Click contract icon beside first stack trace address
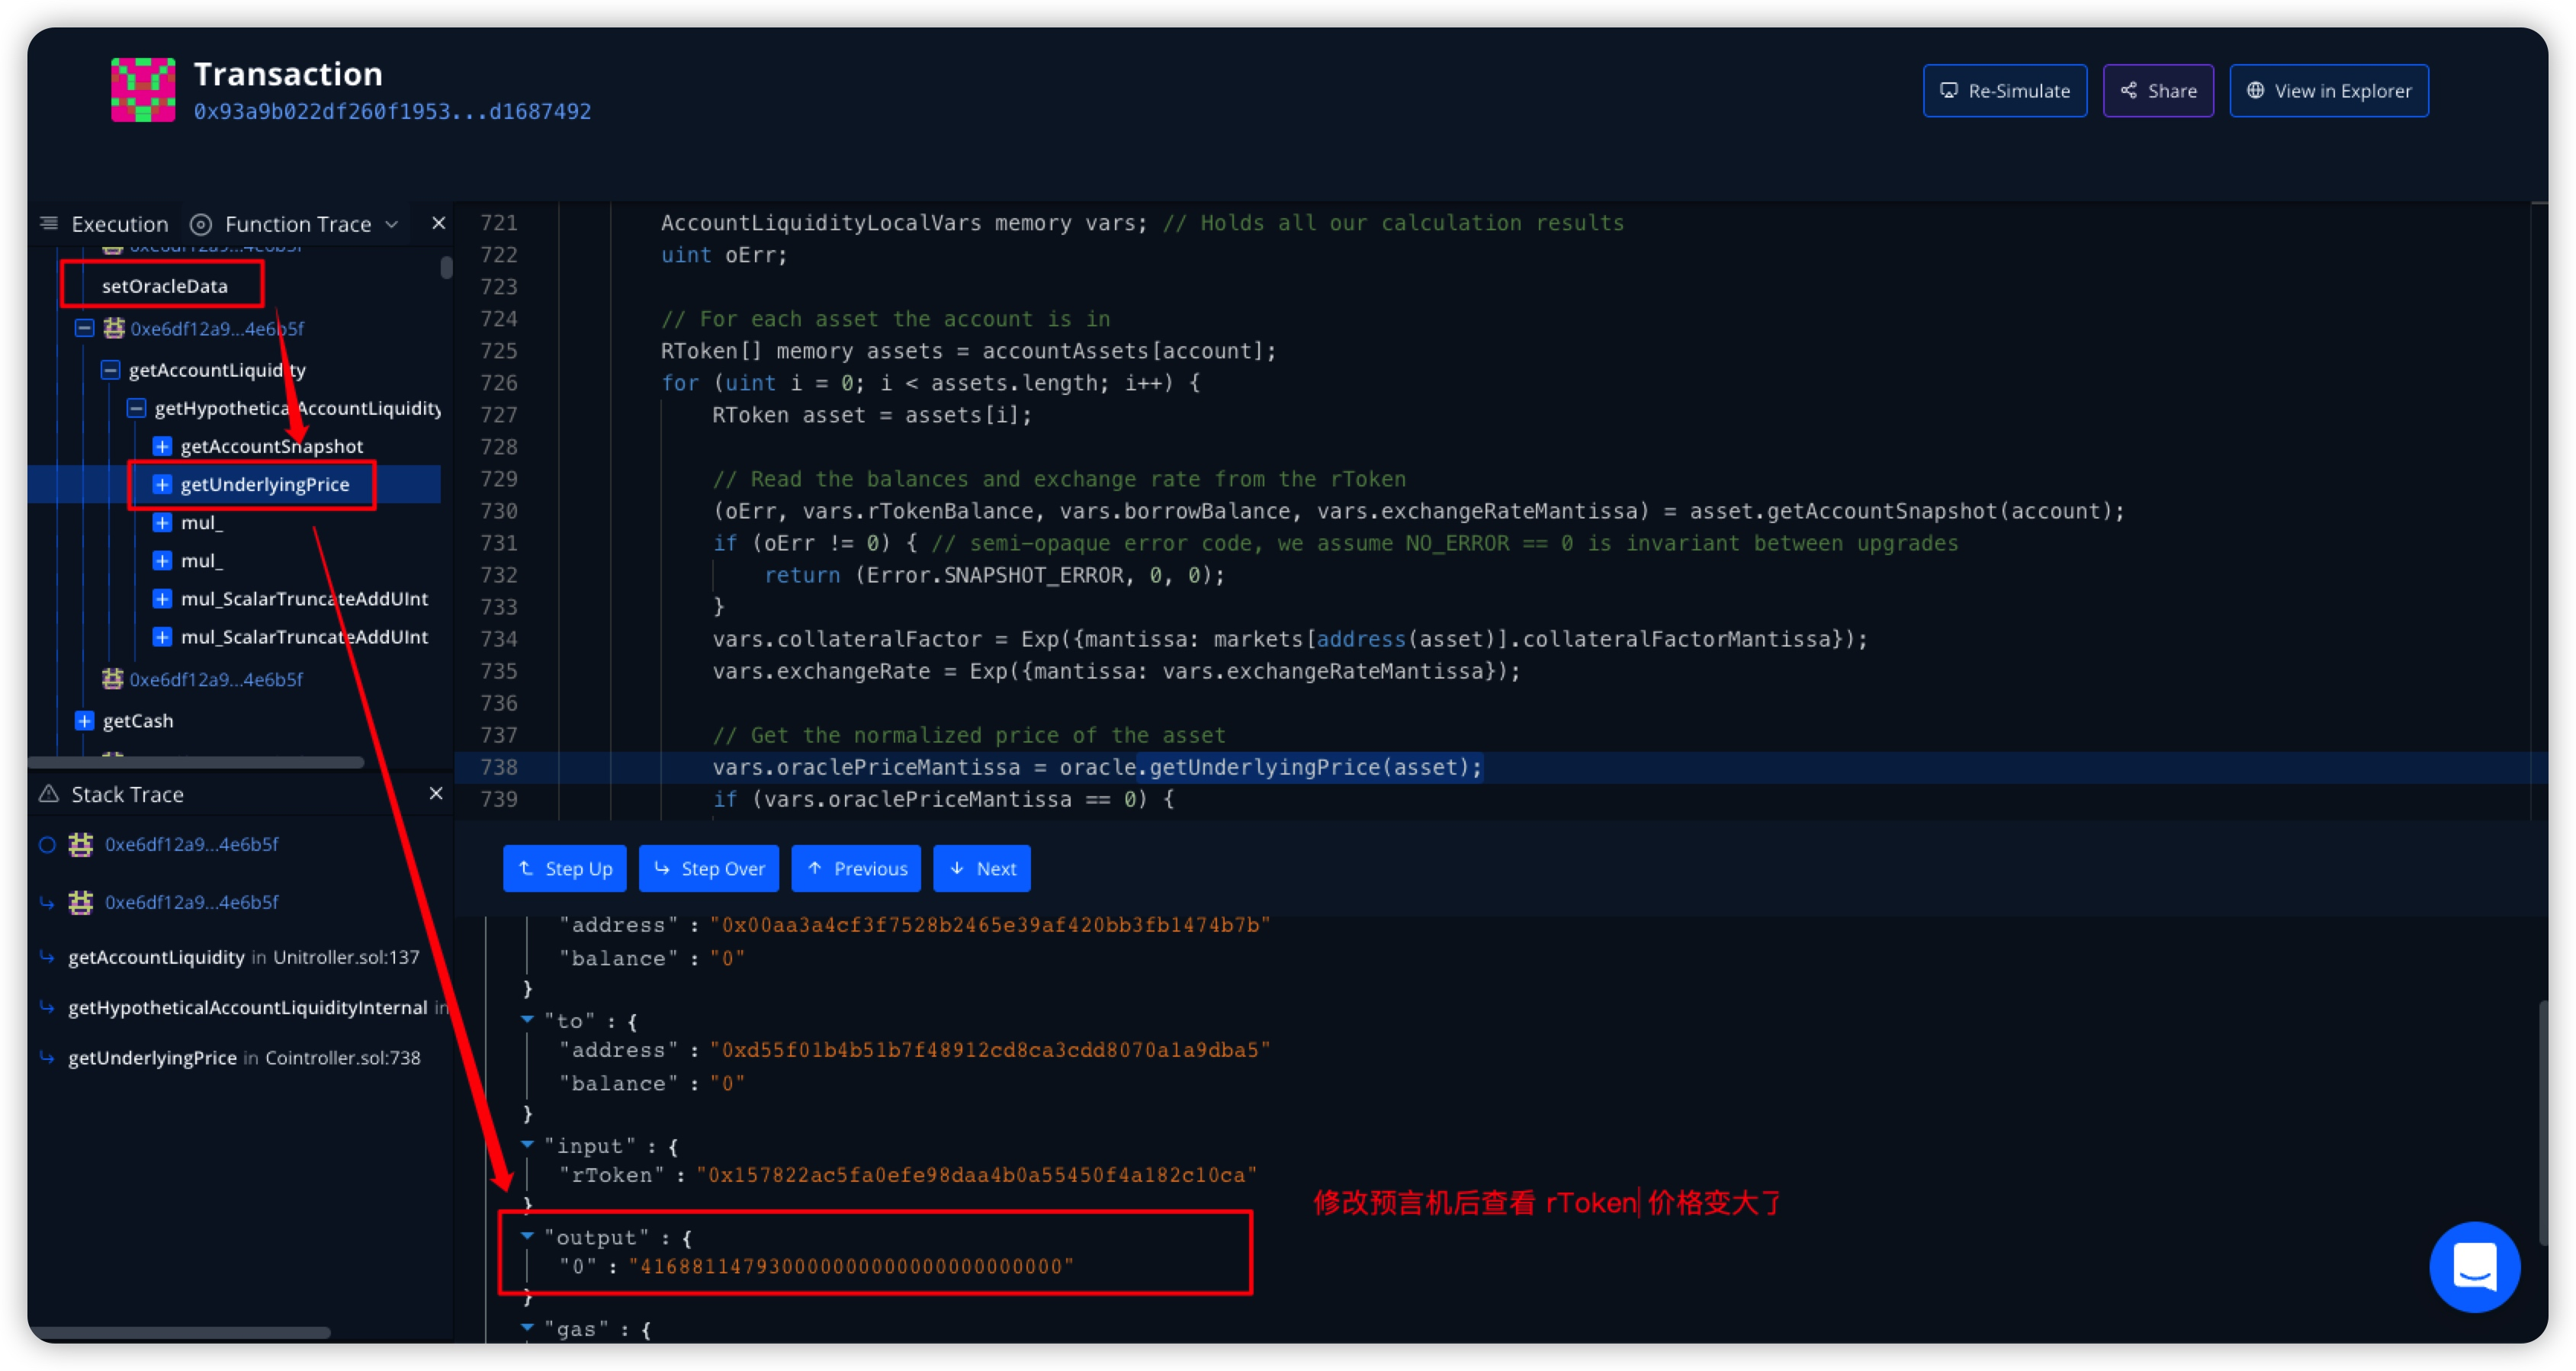The image size is (2576, 1371). [81, 844]
